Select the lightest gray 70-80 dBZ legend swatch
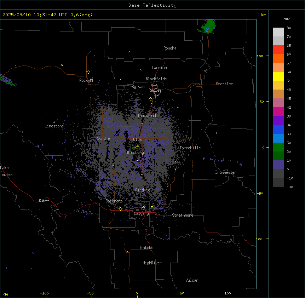Image resolution: width=305 pixels, height=298 pixels. [x=278, y=32]
